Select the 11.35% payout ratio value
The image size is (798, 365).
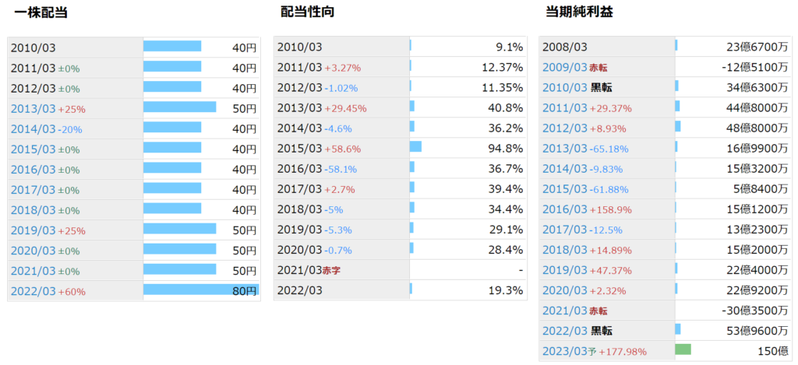coord(503,87)
